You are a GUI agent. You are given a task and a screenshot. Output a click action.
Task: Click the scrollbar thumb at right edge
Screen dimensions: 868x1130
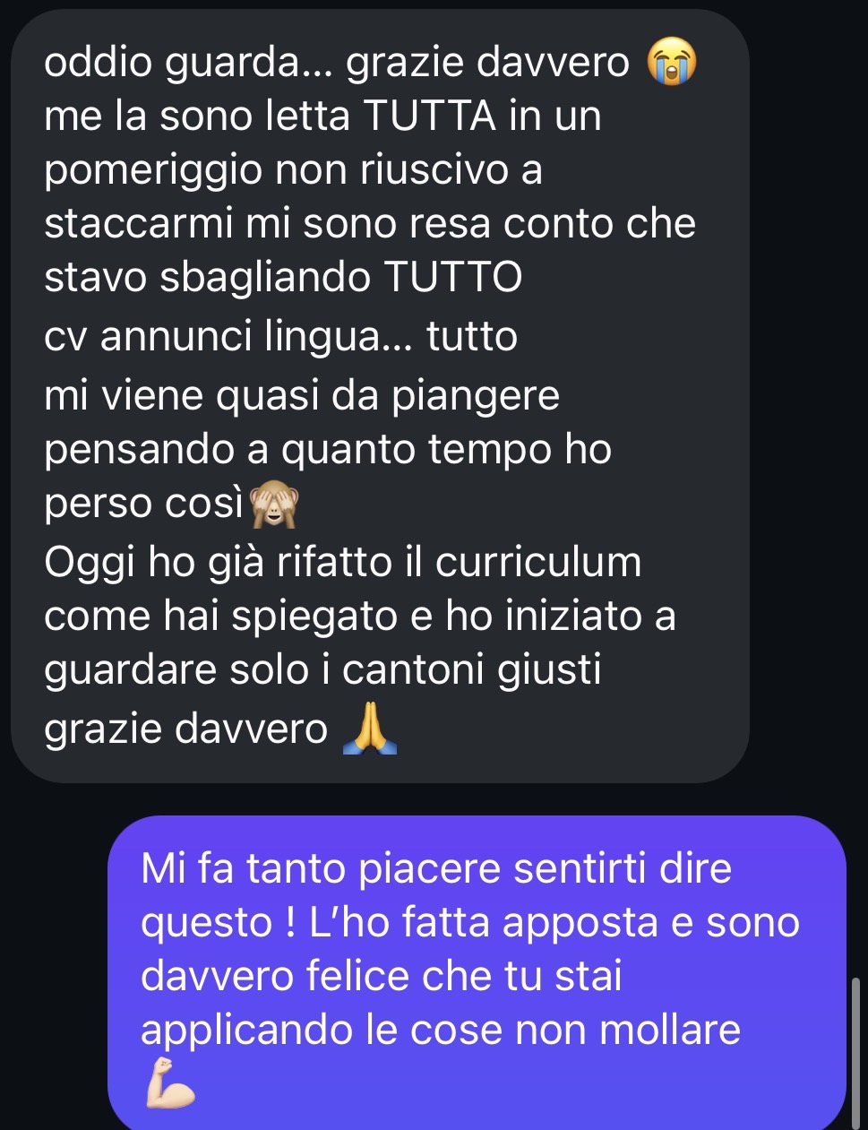855,1053
